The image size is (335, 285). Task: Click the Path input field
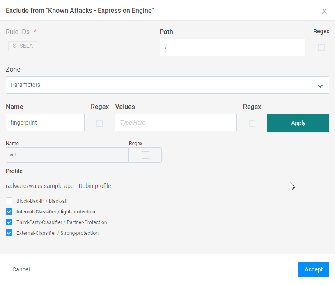232,48
